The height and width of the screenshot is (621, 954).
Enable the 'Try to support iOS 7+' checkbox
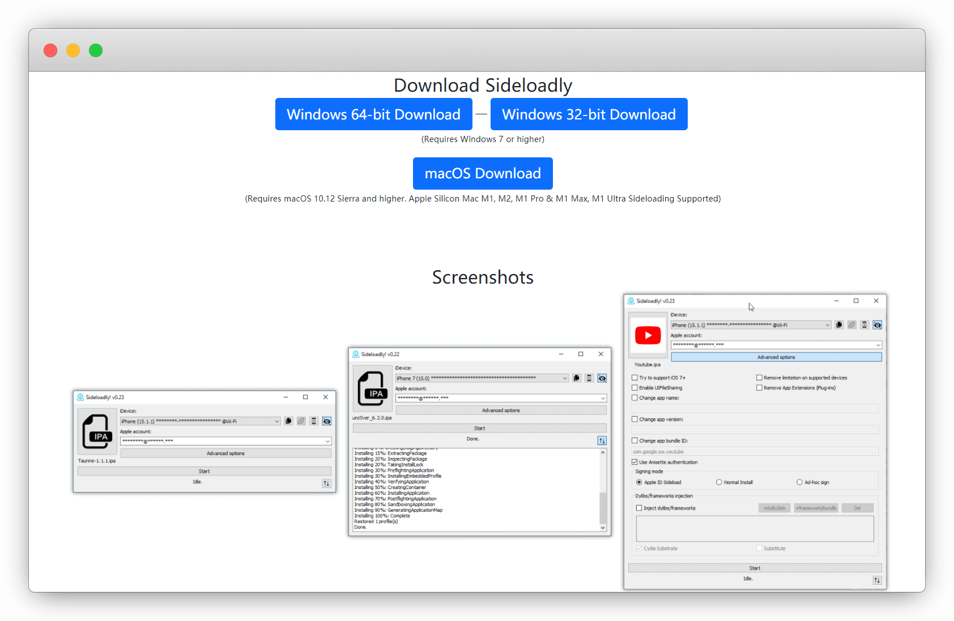634,378
